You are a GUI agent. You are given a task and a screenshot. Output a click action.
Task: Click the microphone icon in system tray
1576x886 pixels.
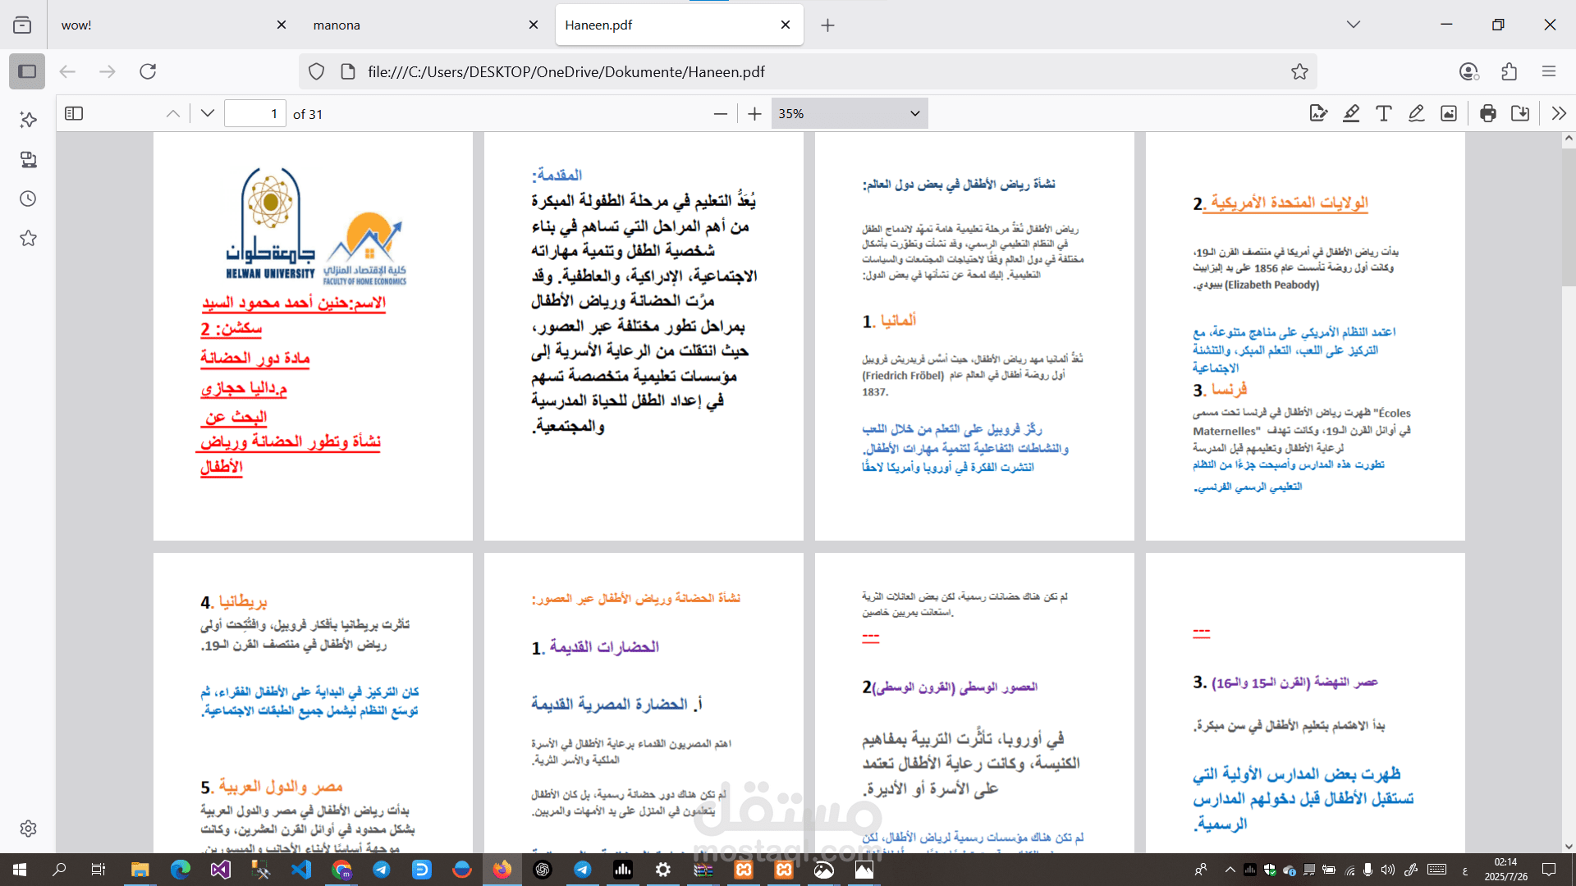tap(1368, 870)
